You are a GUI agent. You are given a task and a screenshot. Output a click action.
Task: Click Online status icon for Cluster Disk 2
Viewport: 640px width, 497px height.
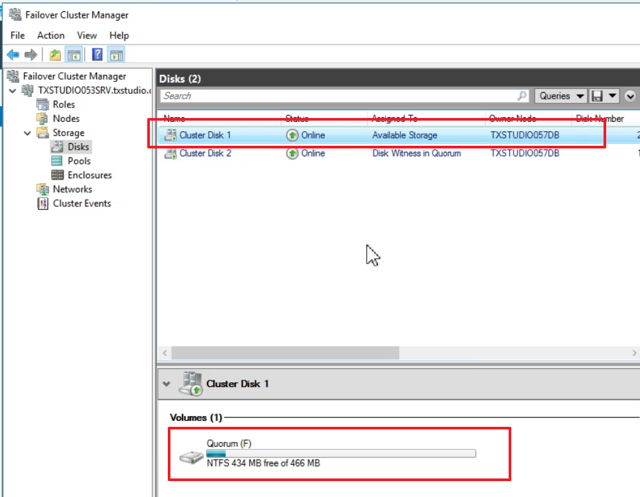292,153
